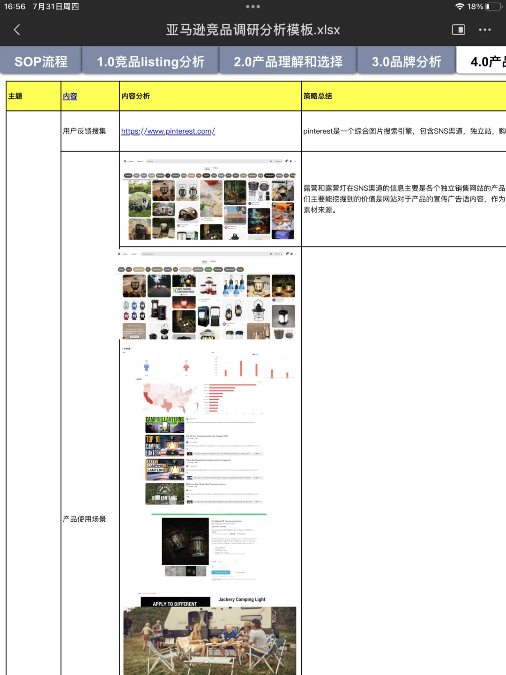Tap the BEST LANTERNS gear guide thumbnail
The image size is (506, 675).
point(165,494)
